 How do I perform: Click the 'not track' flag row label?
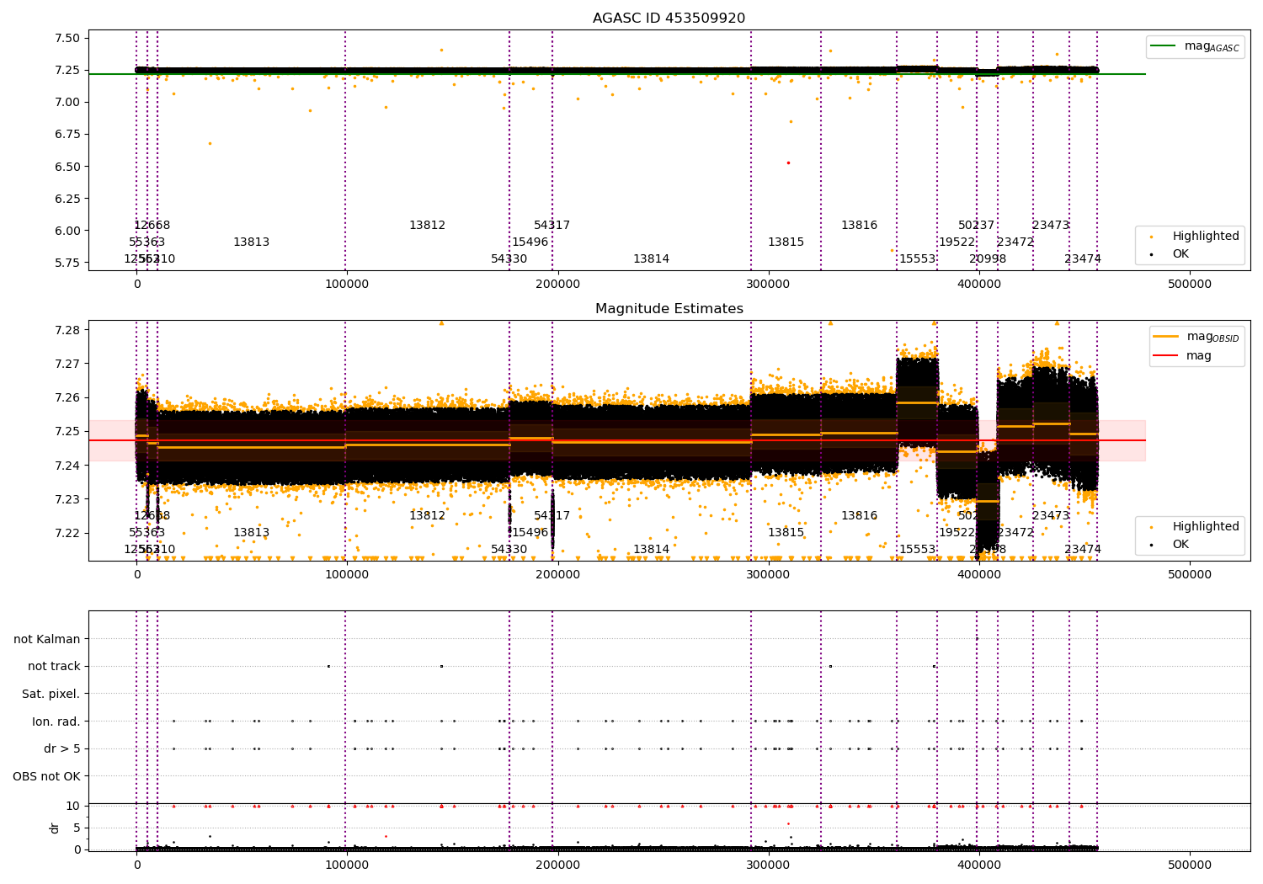[x=54, y=667]
